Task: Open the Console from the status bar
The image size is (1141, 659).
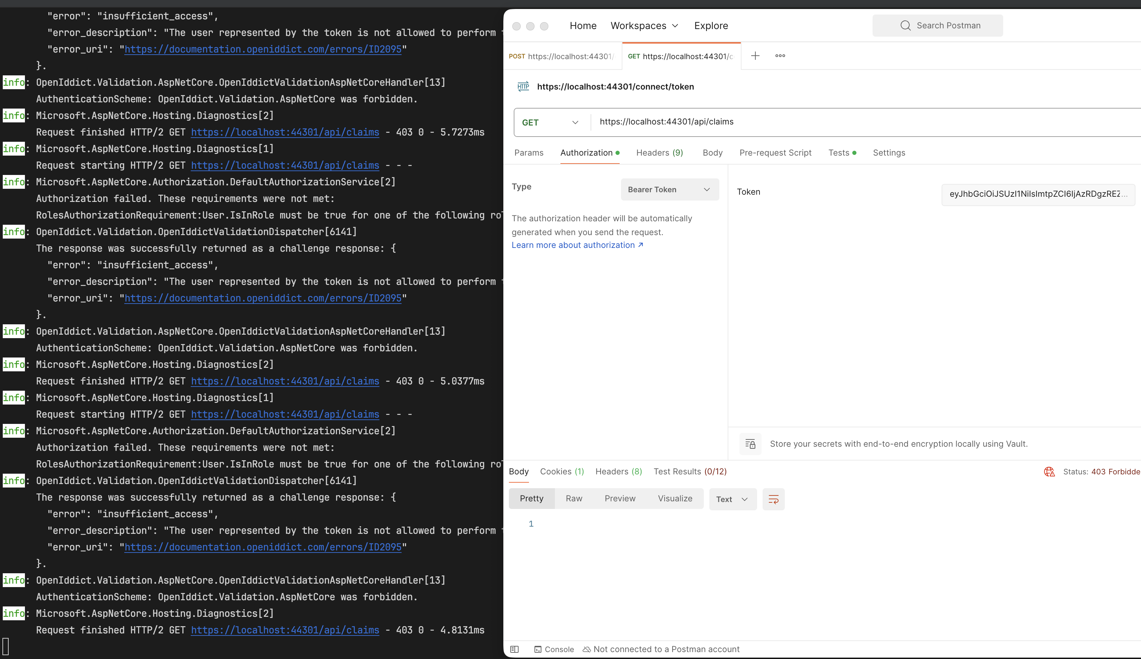Action: pos(554,649)
